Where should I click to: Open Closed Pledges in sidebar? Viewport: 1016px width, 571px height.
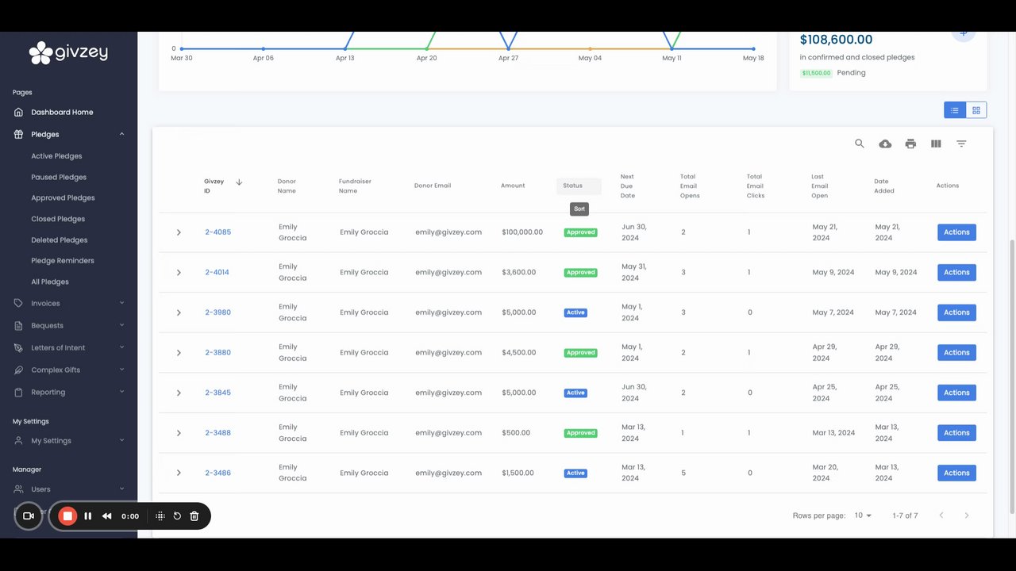tap(58, 219)
